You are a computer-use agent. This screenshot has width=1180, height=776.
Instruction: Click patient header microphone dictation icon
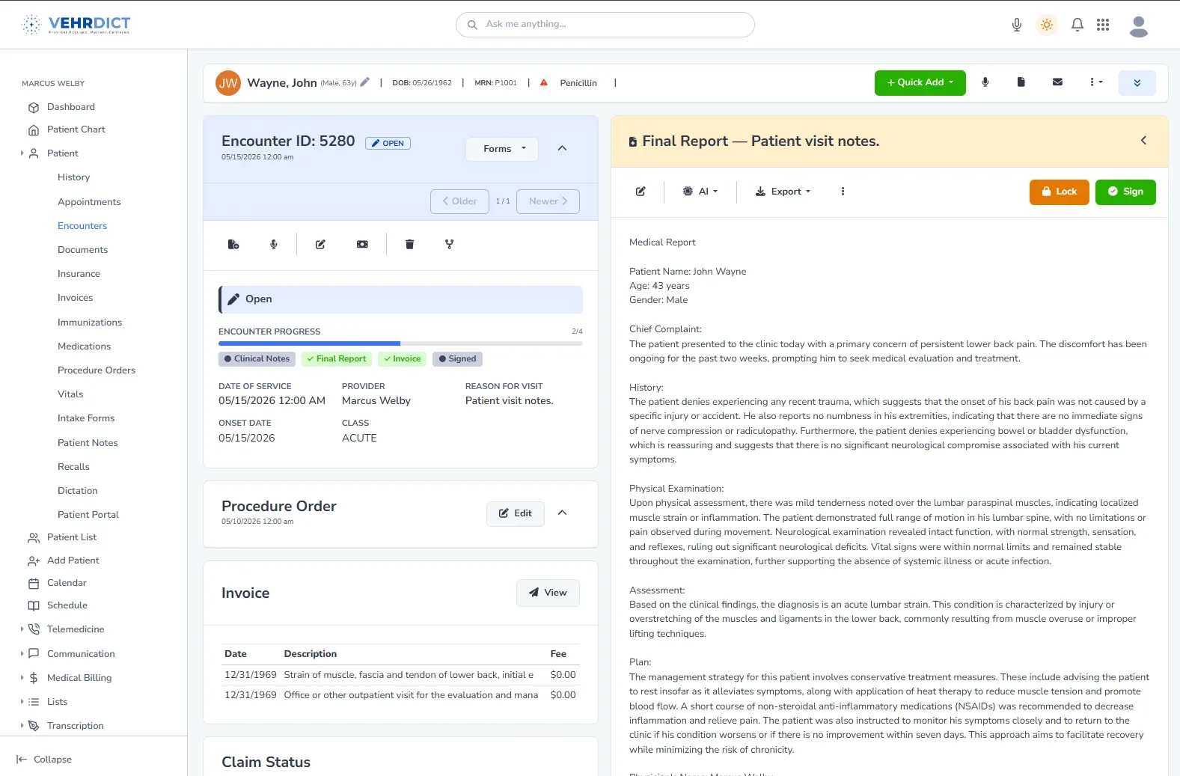(985, 82)
